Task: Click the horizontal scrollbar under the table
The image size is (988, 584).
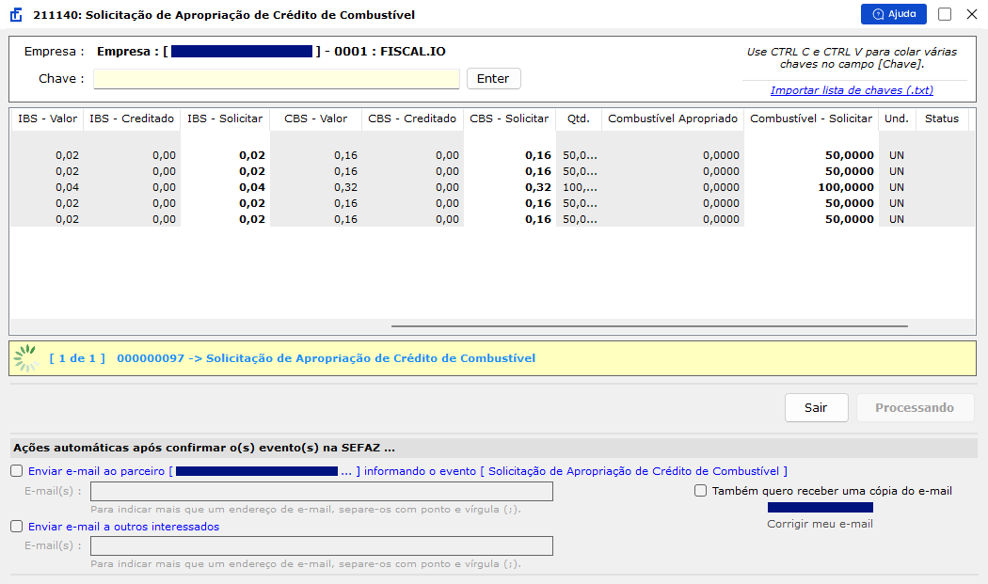Action: (649, 326)
